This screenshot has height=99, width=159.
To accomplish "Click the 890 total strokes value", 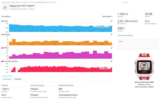I will click(x=61, y=89).
